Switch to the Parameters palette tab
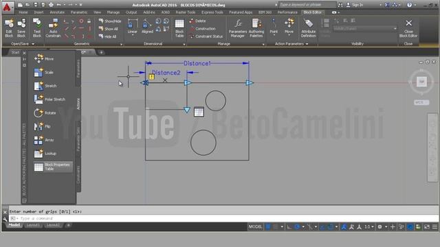440x247 pixels. pyautogui.click(x=78, y=69)
